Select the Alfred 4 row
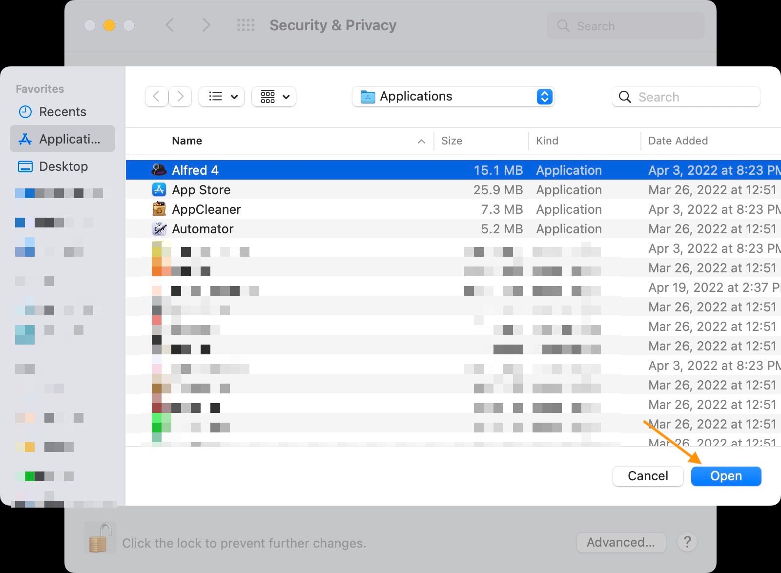 (453, 170)
